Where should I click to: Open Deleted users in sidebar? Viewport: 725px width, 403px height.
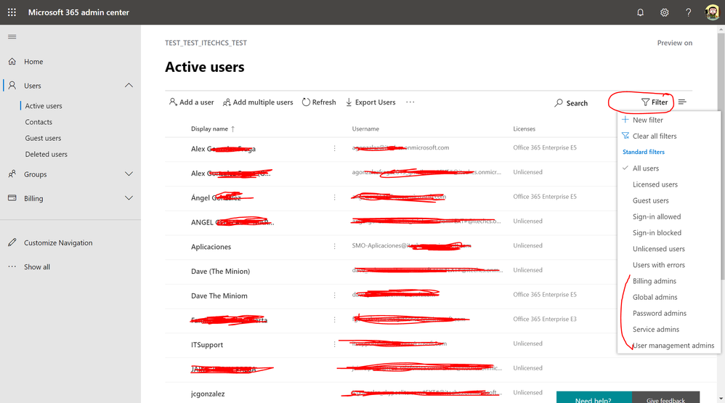(46, 155)
